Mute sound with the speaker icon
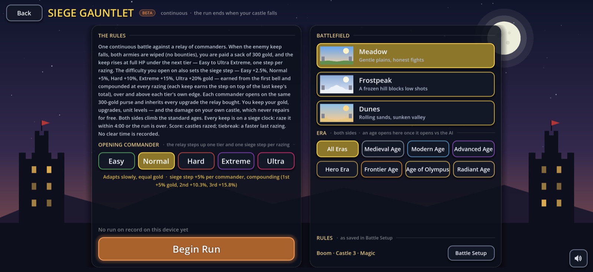The image size is (593, 272). pos(578,258)
